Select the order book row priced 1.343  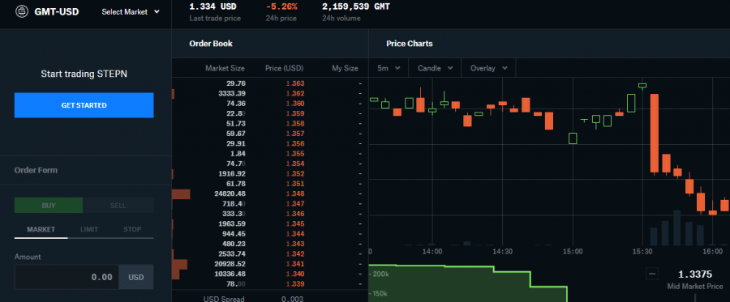click(270, 244)
